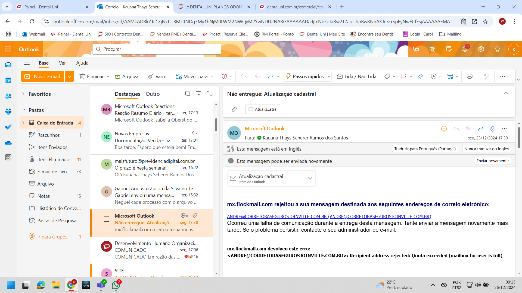
Task: Open Microsoft Teams in the Windows taskbar
Action: [x=101, y=285]
